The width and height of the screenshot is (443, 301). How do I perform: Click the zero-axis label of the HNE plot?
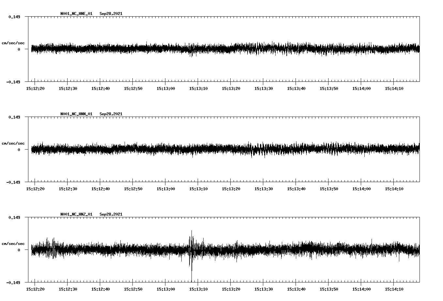[19, 49]
